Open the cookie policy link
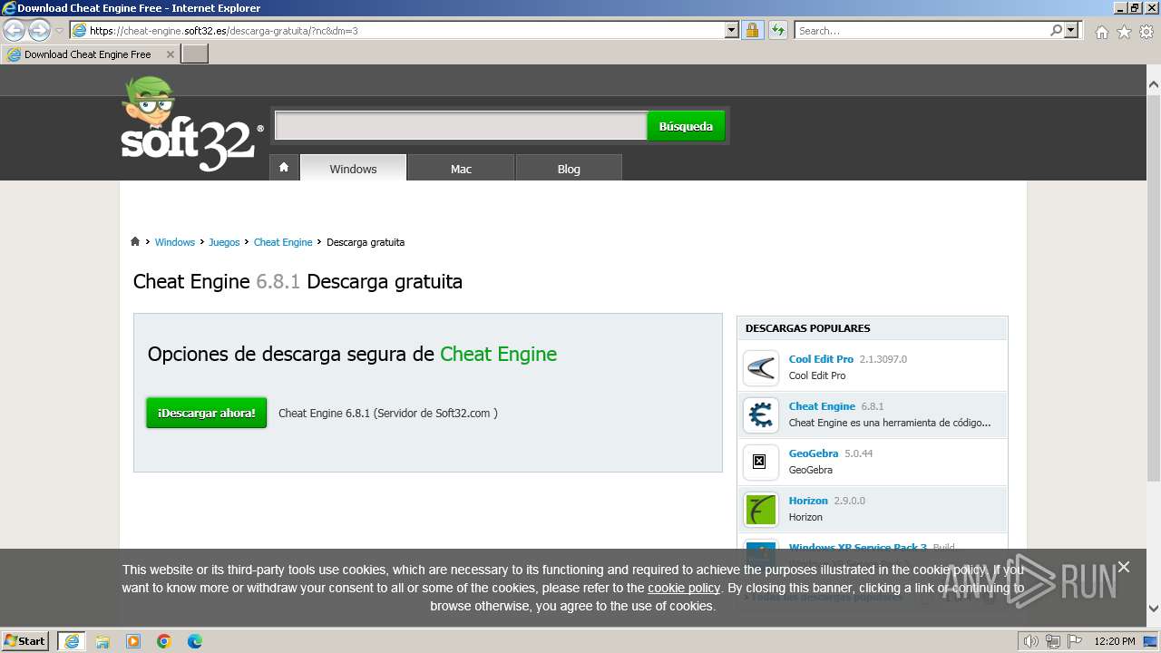The image size is (1161, 653). [x=684, y=588]
